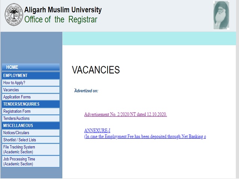This screenshot has width=239, height=179.
Task: Open Tenders/Auctions page
Action: 31,119
